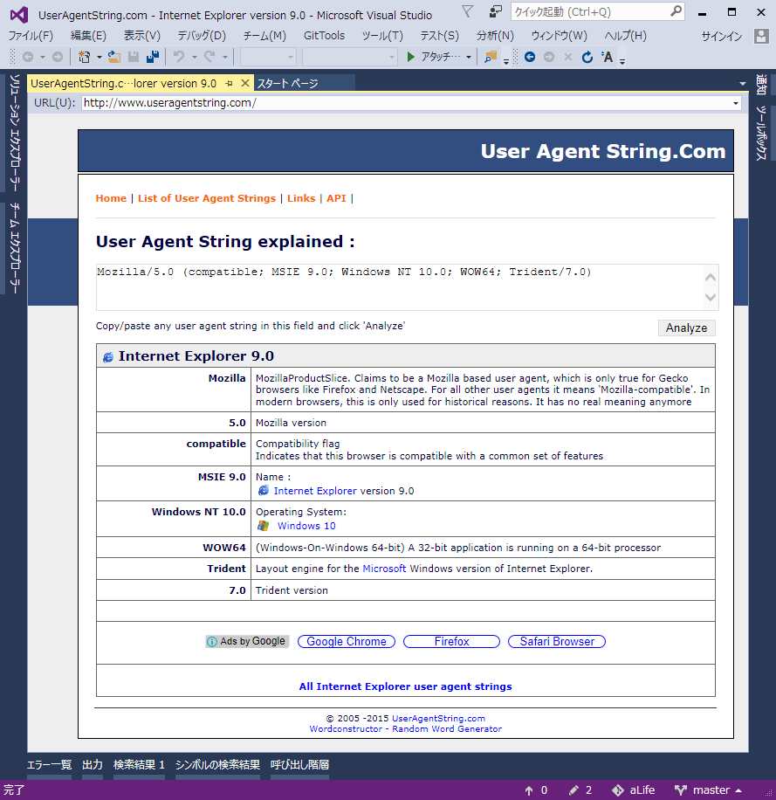
Task: Click the Google Chrome ad link
Action: tap(347, 642)
